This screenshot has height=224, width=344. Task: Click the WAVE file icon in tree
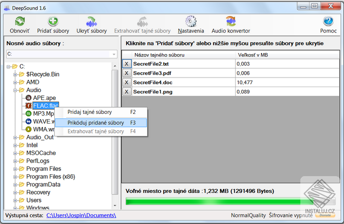coord(28,121)
